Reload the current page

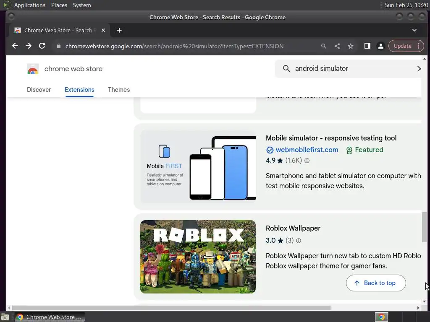[x=42, y=46]
